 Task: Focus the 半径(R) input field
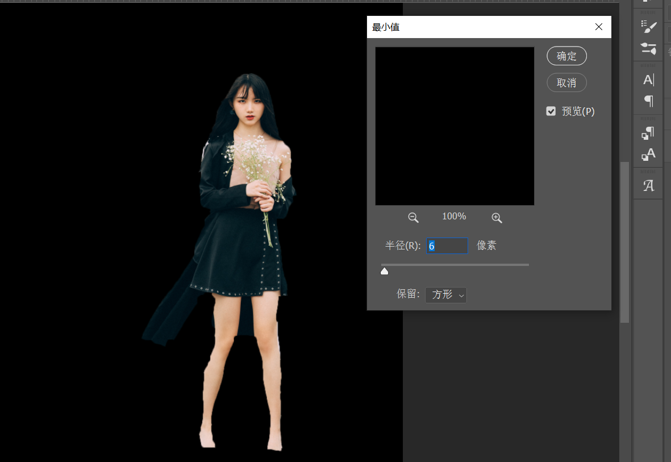click(447, 246)
